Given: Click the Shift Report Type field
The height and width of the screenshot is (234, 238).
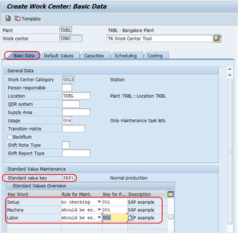Looking at the screenshot, I should (76, 153).
